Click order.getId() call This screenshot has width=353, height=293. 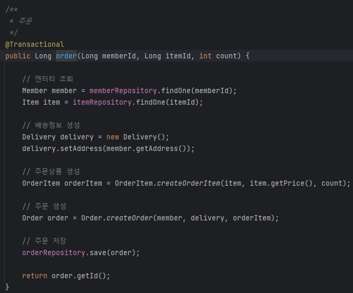(79, 276)
